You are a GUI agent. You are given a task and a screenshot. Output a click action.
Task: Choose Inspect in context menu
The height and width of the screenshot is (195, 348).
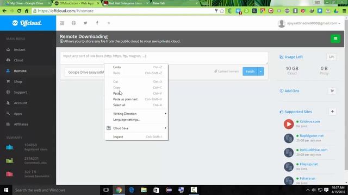[136, 137]
